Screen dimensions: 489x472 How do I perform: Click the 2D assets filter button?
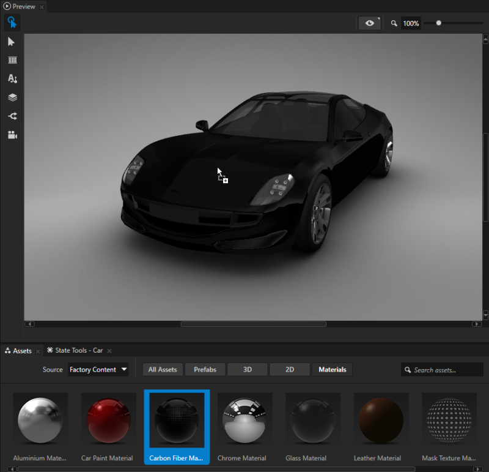click(x=290, y=370)
